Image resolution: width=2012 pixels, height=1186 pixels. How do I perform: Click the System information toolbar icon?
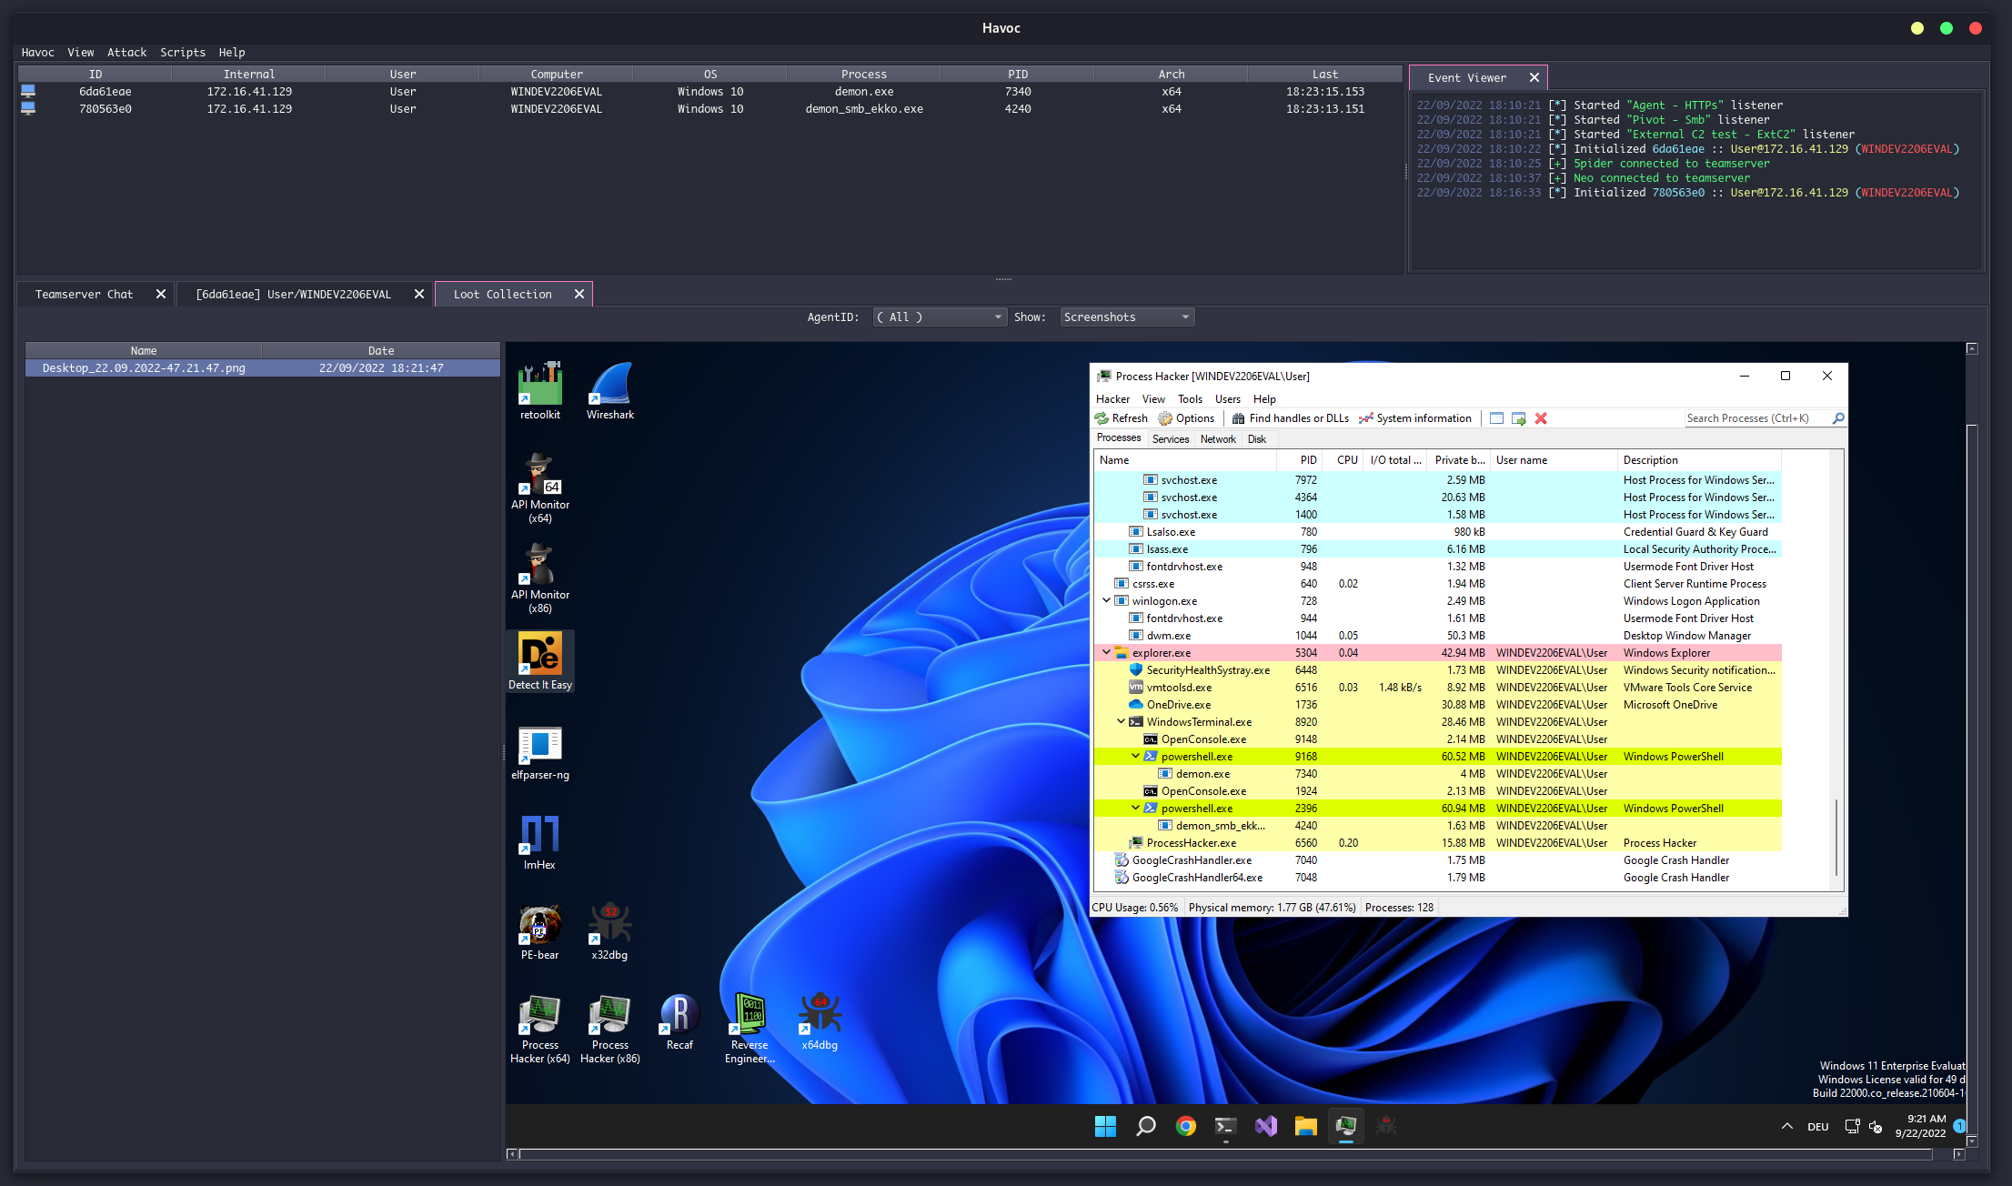pyautogui.click(x=1415, y=418)
